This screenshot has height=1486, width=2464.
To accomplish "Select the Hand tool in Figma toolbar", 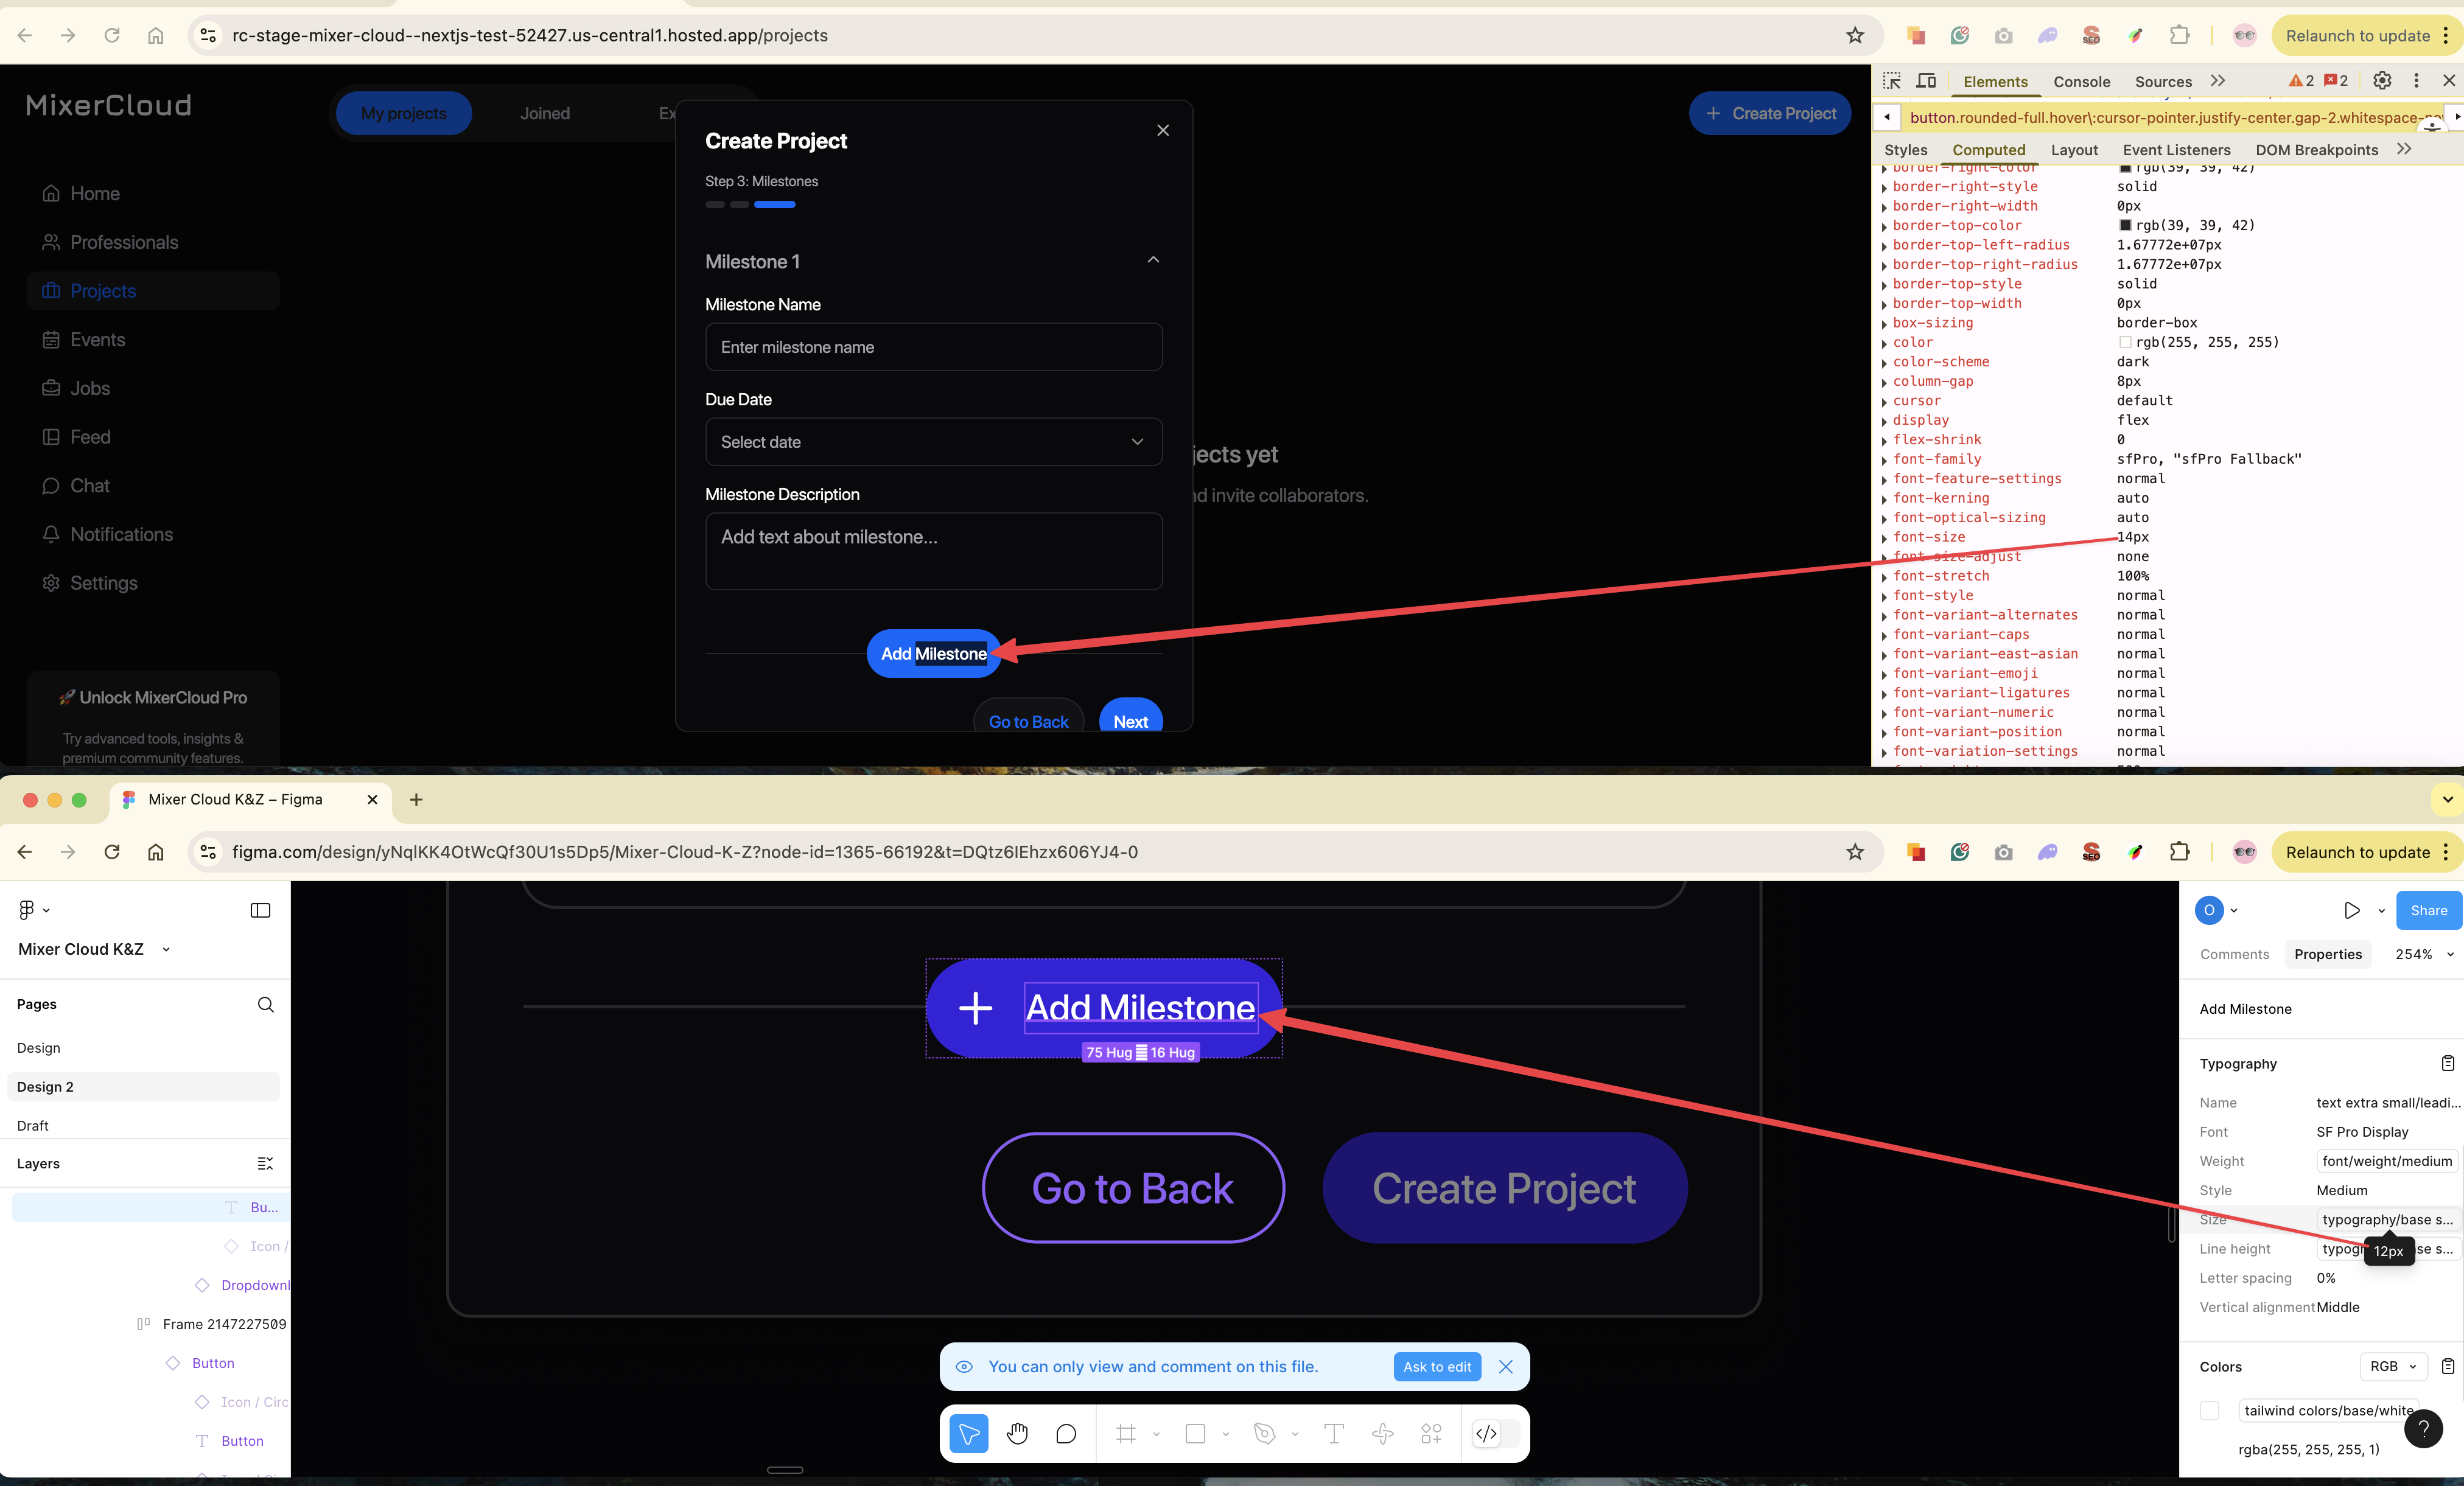I will tap(1017, 1433).
